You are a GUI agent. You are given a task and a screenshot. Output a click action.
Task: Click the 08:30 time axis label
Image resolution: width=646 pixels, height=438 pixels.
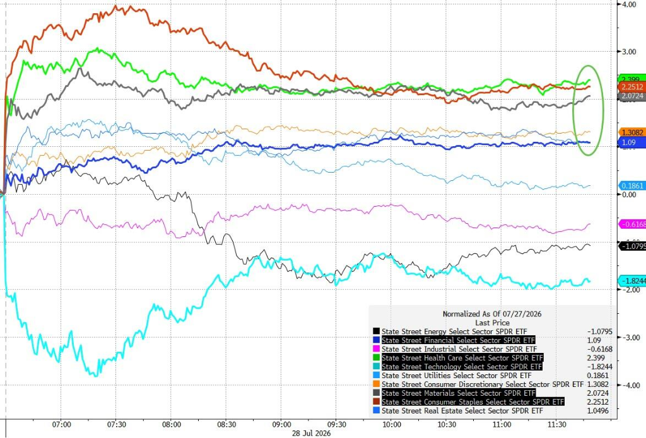click(226, 424)
